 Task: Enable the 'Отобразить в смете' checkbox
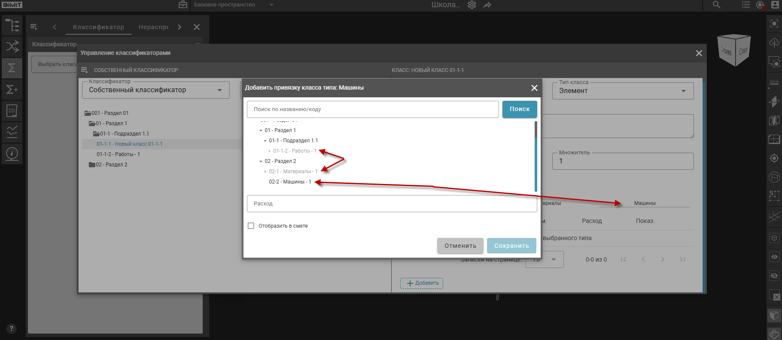[x=251, y=226]
